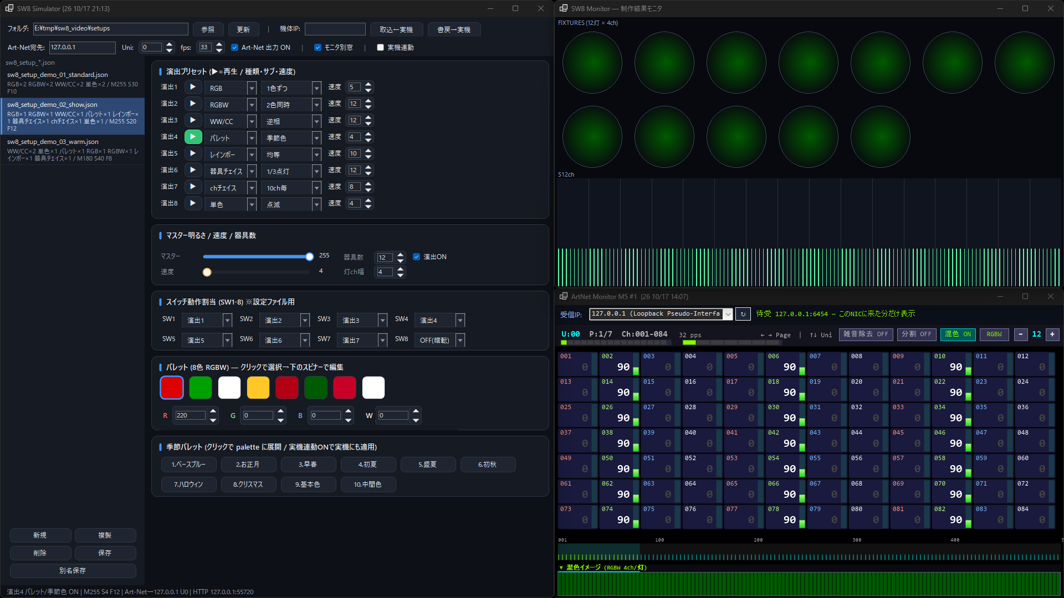Viewport: 1064px width, 598px height.
Task: Click the 8.クリスマス season palette button
Action: coord(248,484)
